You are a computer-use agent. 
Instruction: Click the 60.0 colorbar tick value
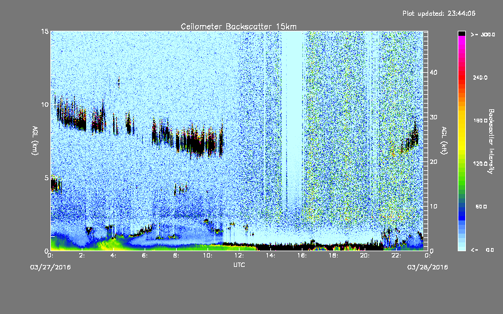[481, 207]
